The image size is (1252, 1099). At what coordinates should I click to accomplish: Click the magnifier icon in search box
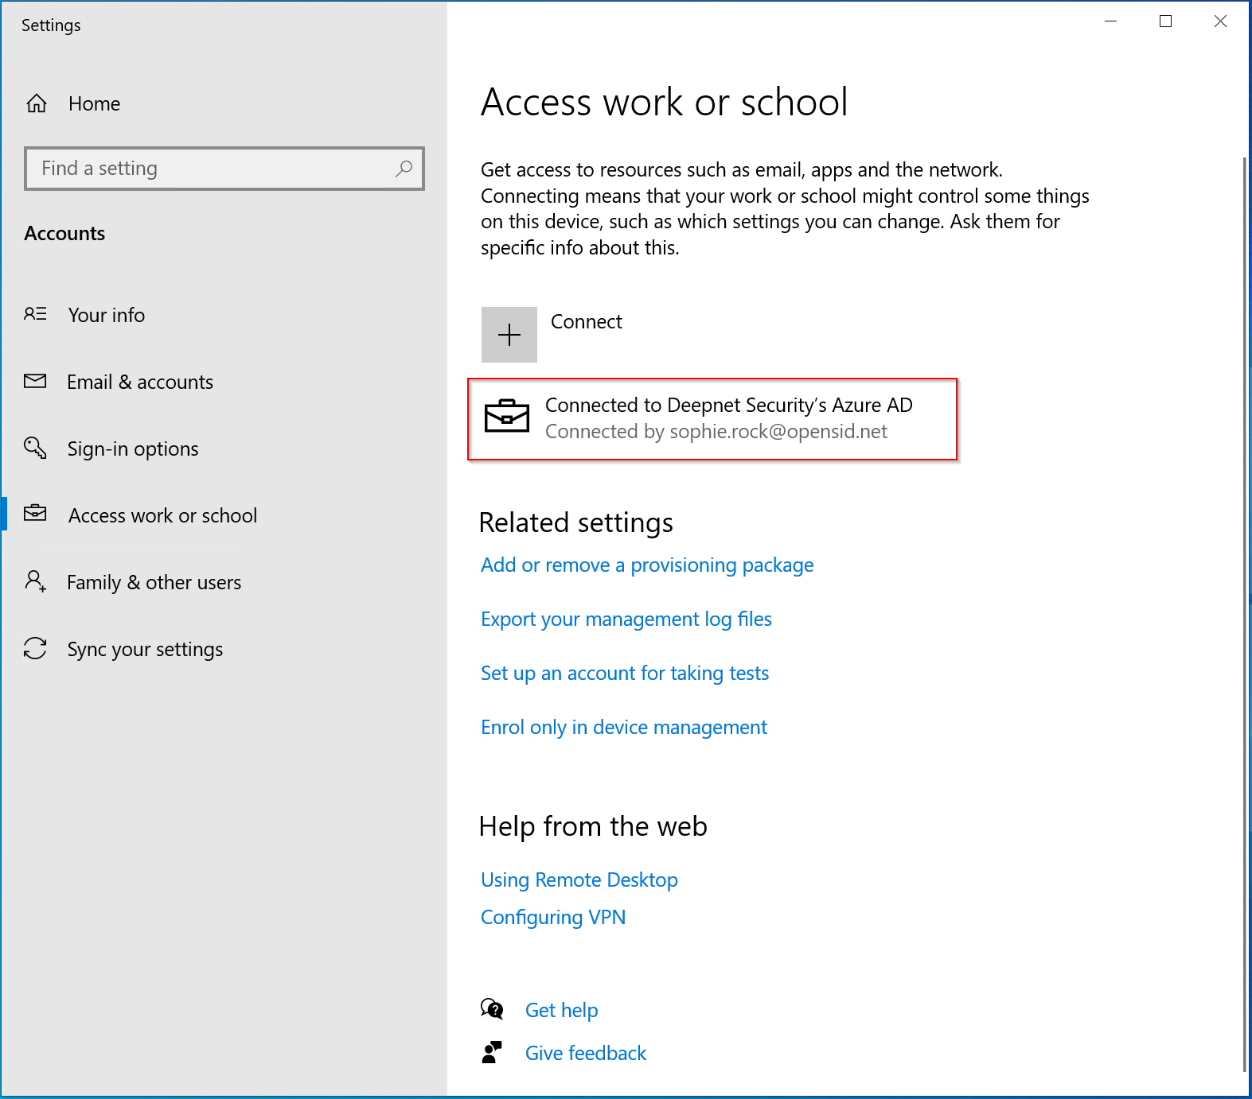pyautogui.click(x=404, y=169)
